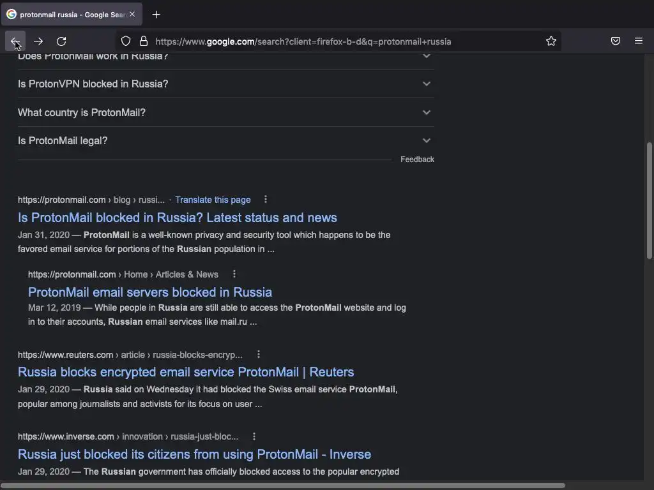This screenshot has width=654, height=490.
Task: Expand 'Is ProtonVPN blocked in Russia?' question
Action: (225, 84)
